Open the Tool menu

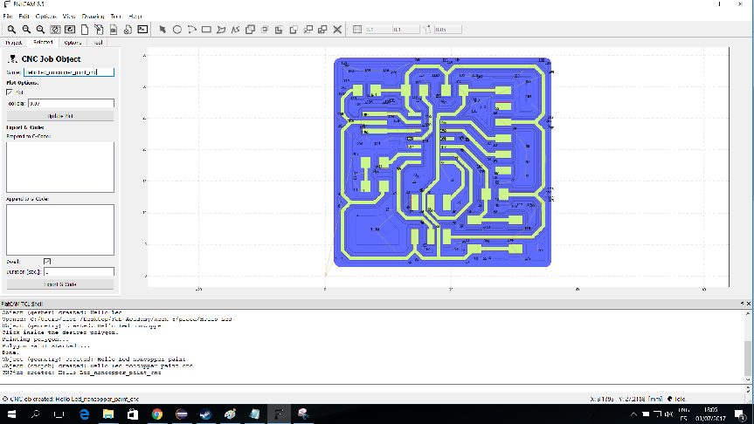(x=116, y=17)
